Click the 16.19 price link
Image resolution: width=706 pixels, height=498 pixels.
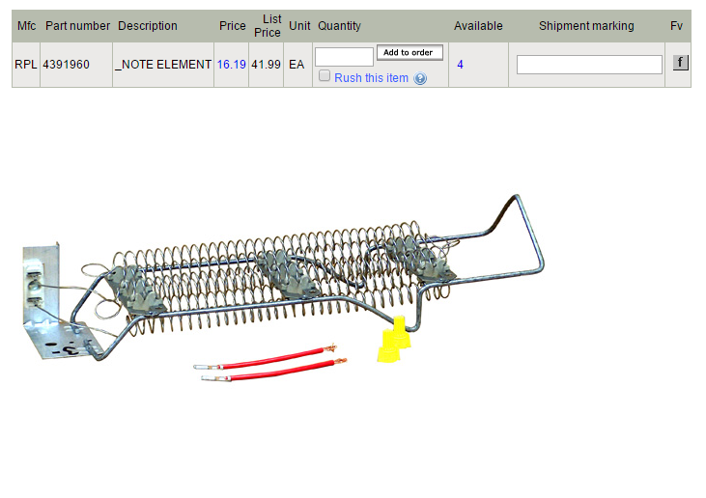tap(232, 65)
